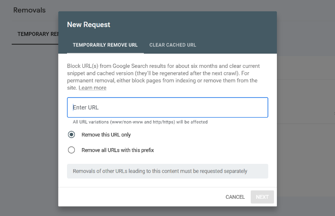The width and height of the screenshot is (335, 216).
Task: Click the All URL variations helper text
Action: (140, 122)
